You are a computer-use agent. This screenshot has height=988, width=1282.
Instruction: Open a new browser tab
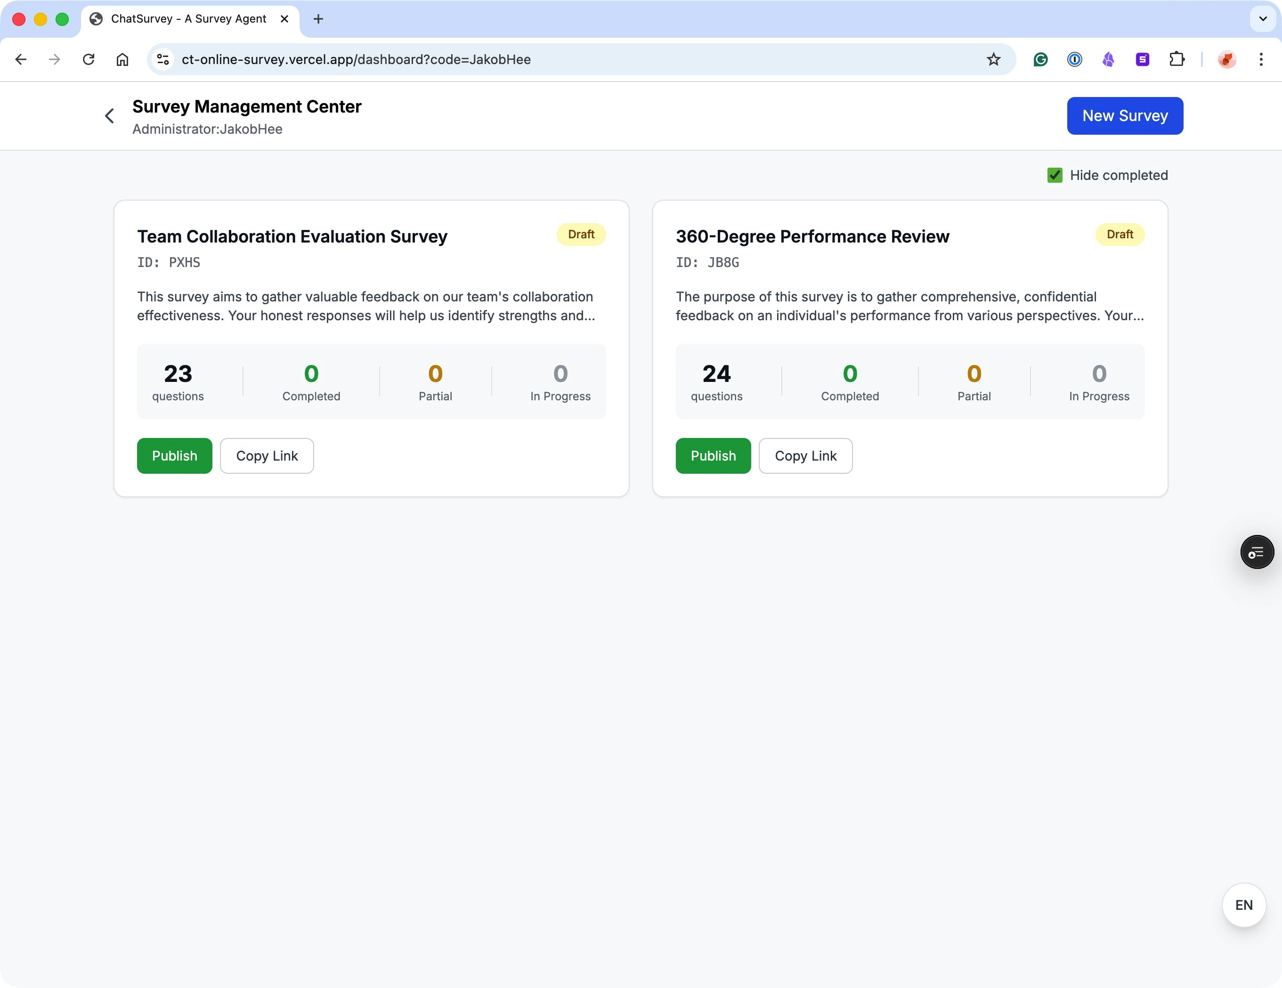(x=318, y=19)
